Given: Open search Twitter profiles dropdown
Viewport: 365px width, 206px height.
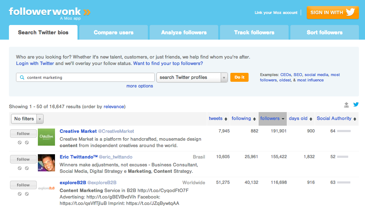Looking at the screenshot, I should pos(192,77).
